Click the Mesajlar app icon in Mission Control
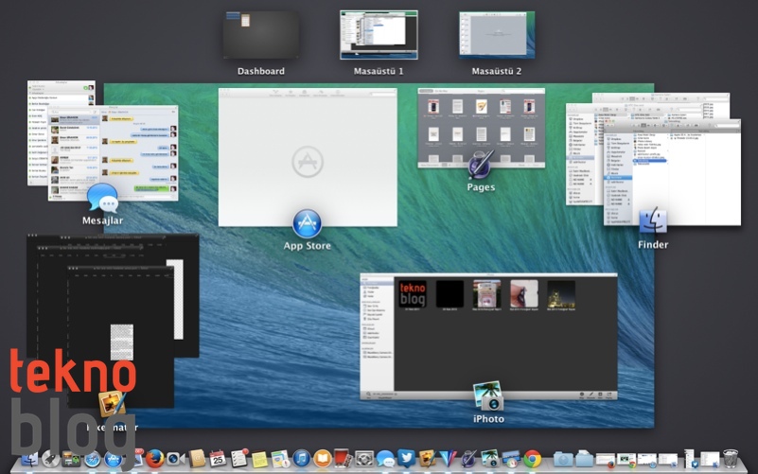758x474 pixels. pyautogui.click(x=102, y=198)
